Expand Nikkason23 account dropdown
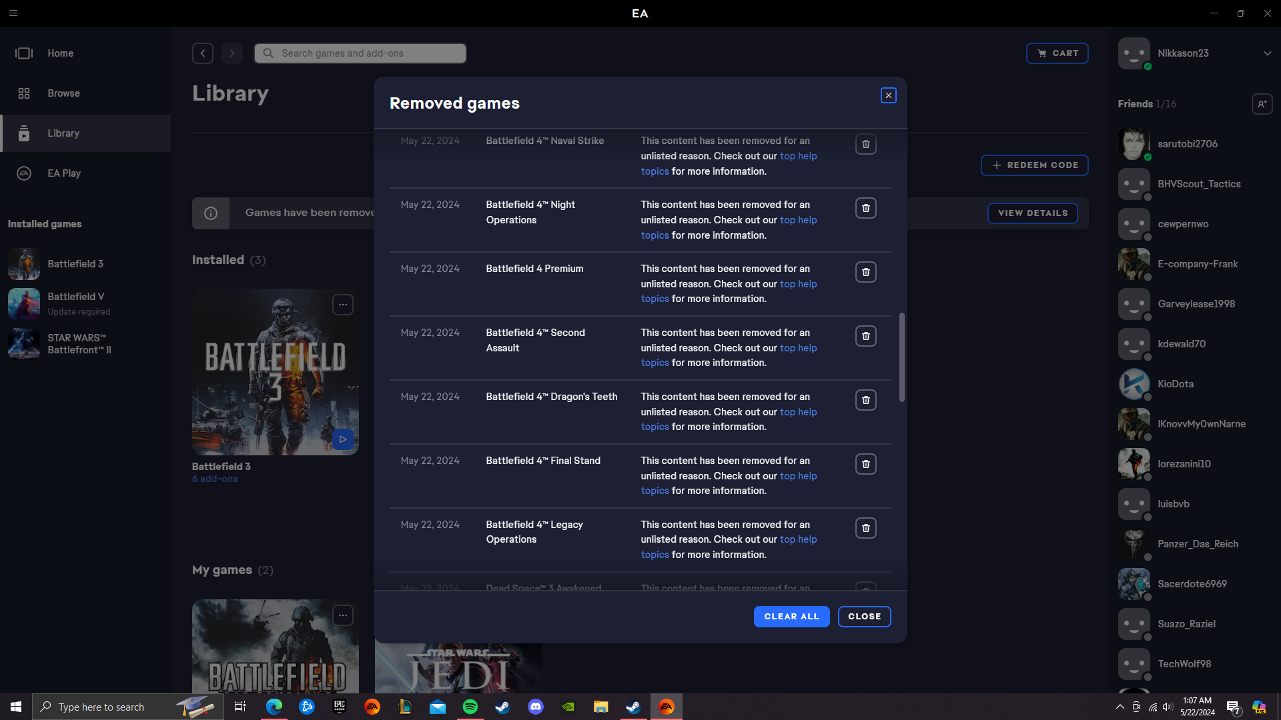Viewport: 1281px width, 720px height. 1267,53
